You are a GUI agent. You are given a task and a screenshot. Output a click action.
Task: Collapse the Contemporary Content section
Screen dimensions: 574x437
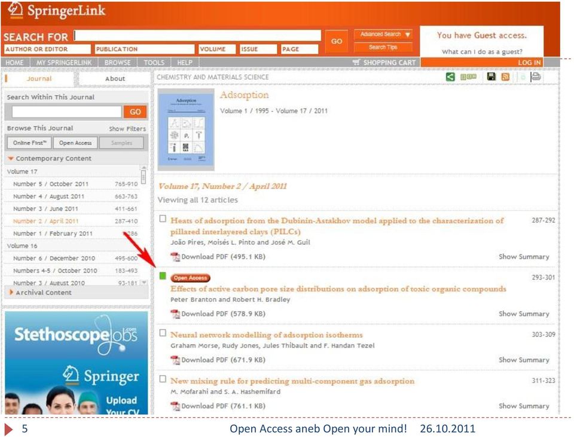pyautogui.click(x=11, y=159)
